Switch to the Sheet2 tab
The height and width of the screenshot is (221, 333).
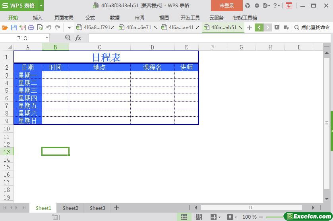pos(70,208)
